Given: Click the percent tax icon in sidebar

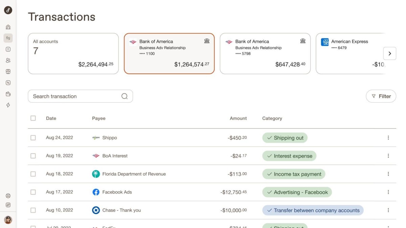Looking at the screenshot, I should (8, 83).
